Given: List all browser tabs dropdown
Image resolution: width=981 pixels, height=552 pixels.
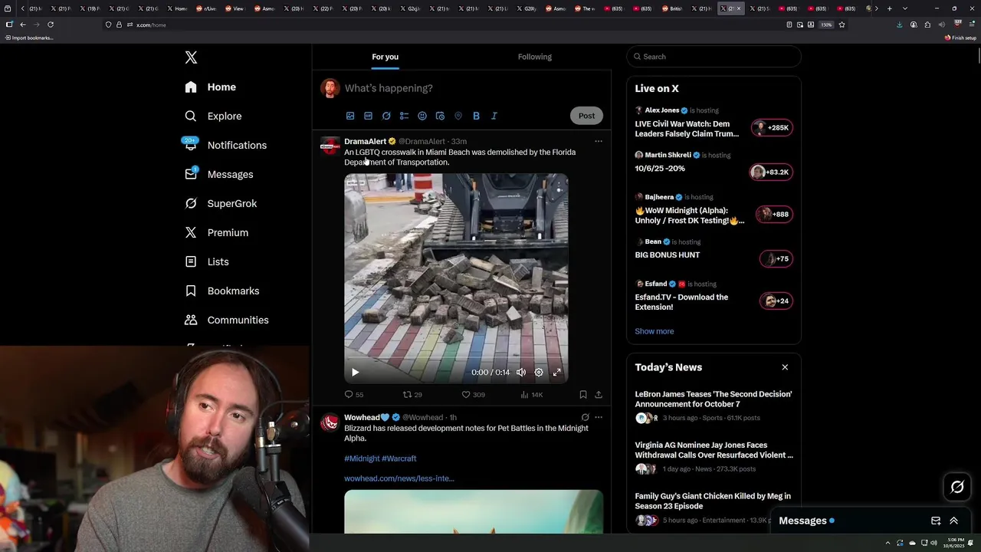Looking at the screenshot, I should point(905,8).
